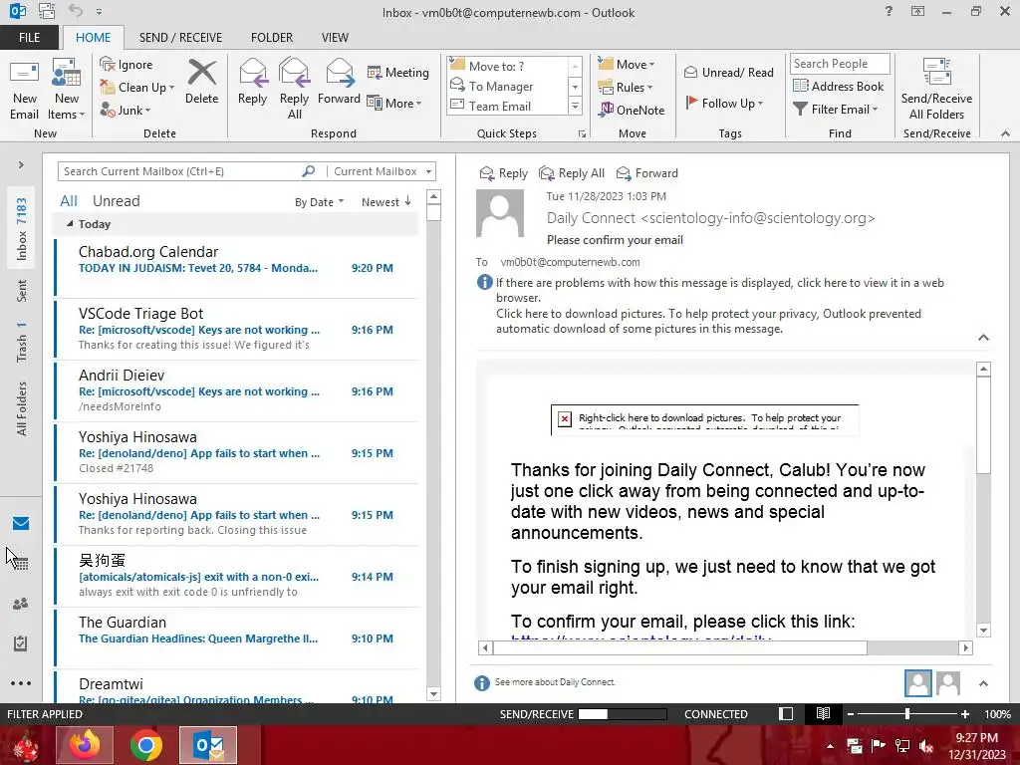Image resolution: width=1020 pixels, height=765 pixels.
Task: Expand the Clean Up dropdown
Action: [x=171, y=88]
